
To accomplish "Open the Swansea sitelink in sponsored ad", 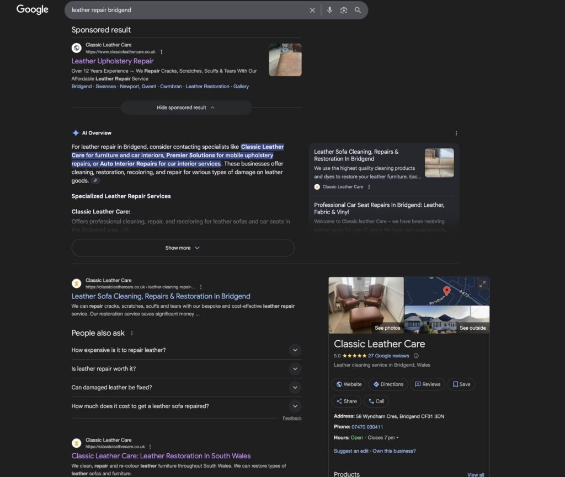I will [105, 87].
